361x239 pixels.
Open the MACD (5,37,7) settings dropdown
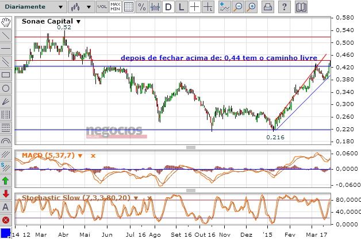(x=80, y=156)
